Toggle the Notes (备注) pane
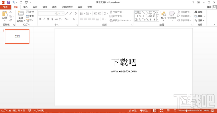This screenshot has width=217, height=113. coord(133,111)
